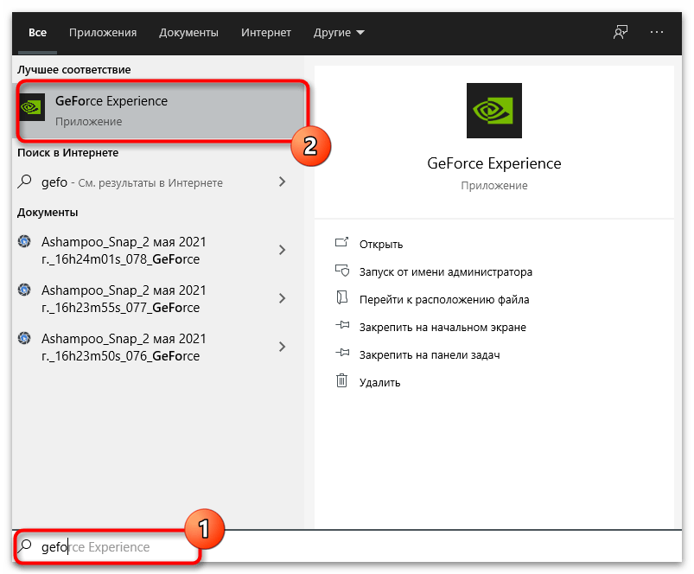Choose Закрепить на панели задач

coord(430,354)
